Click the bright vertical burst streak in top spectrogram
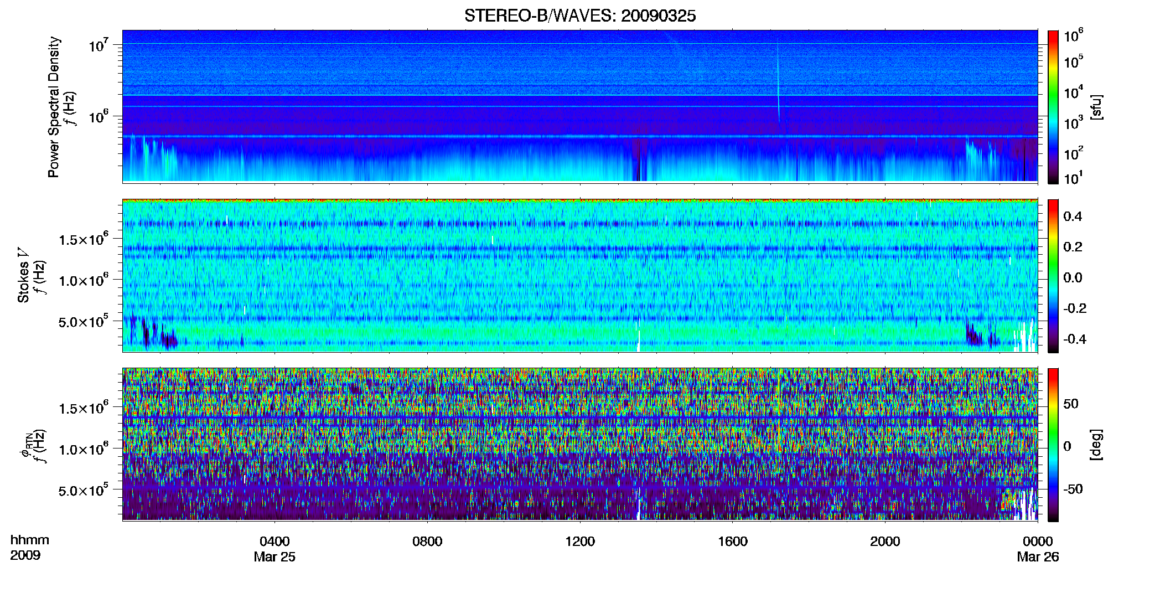1160x598 pixels. (x=778, y=83)
